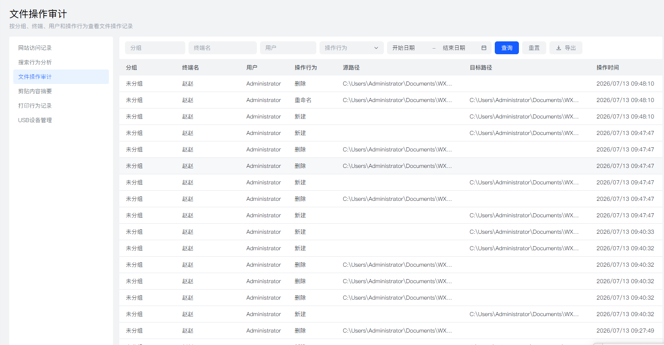Click the 操作行为 column header

[x=306, y=67]
